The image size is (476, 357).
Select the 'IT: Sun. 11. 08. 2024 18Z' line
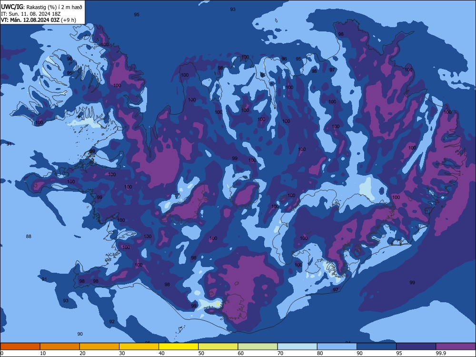click(x=30, y=14)
